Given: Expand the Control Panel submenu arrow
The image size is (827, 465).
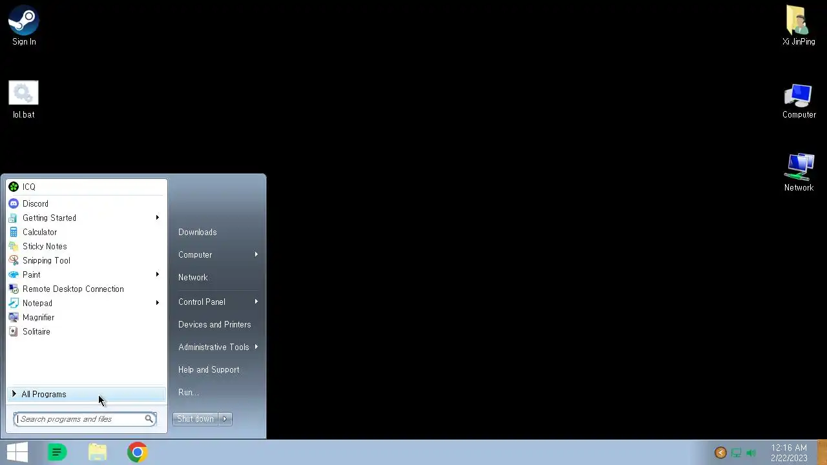Looking at the screenshot, I should click(256, 302).
